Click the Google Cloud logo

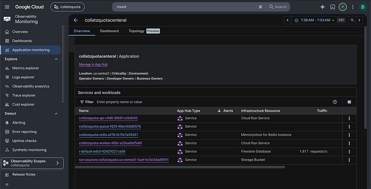(x=29, y=7)
